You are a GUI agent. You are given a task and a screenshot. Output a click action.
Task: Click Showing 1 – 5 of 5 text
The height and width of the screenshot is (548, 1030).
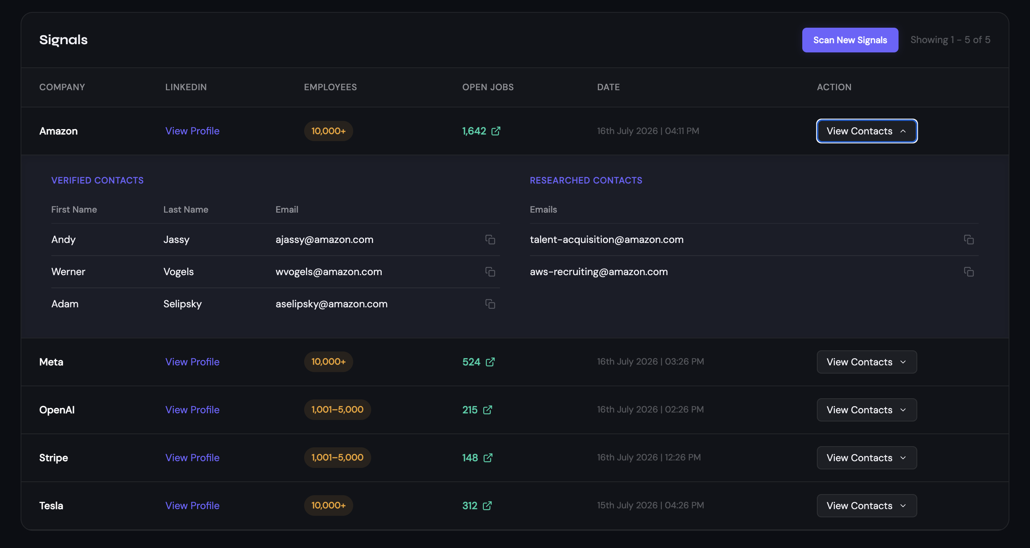950,40
